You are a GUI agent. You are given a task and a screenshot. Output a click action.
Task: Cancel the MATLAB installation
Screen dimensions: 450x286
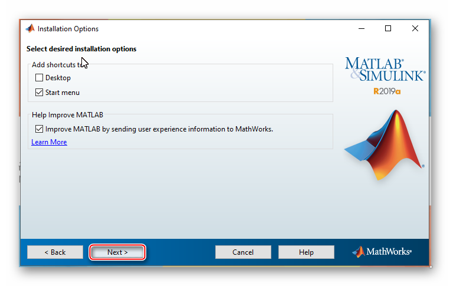pyautogui.click(x=243, y=252)
